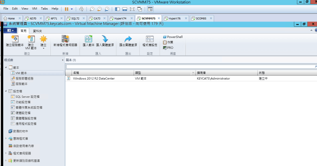
Task: Open the 建立 (Create) star dropdown
Action: point(43,40)
